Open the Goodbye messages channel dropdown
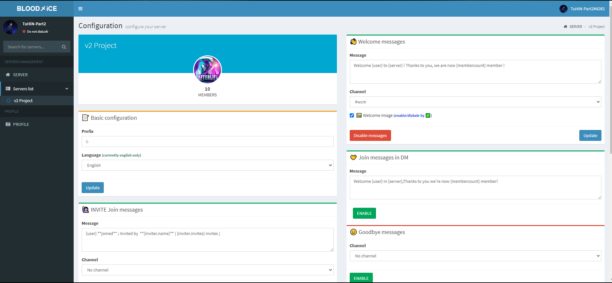 pos(475,256)
